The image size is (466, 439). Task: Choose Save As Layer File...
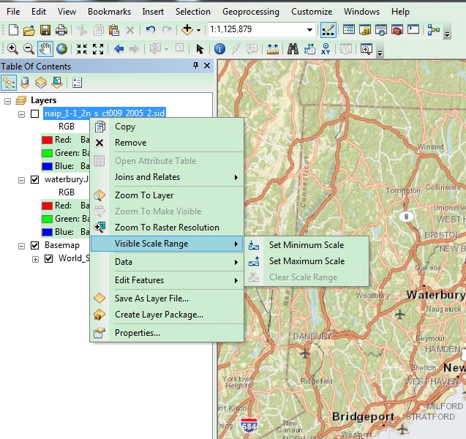click(167, 299)
